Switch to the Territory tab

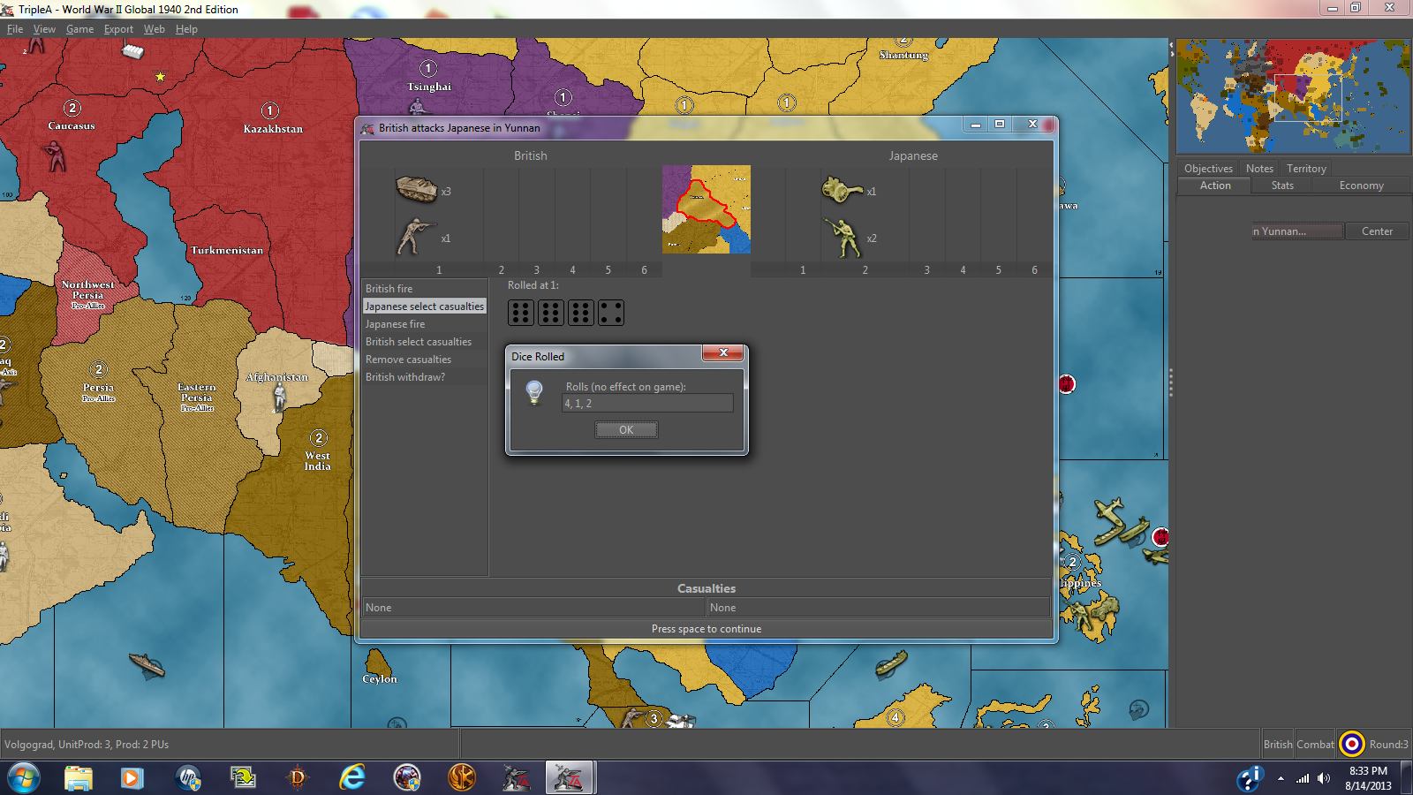[1306, 169]
